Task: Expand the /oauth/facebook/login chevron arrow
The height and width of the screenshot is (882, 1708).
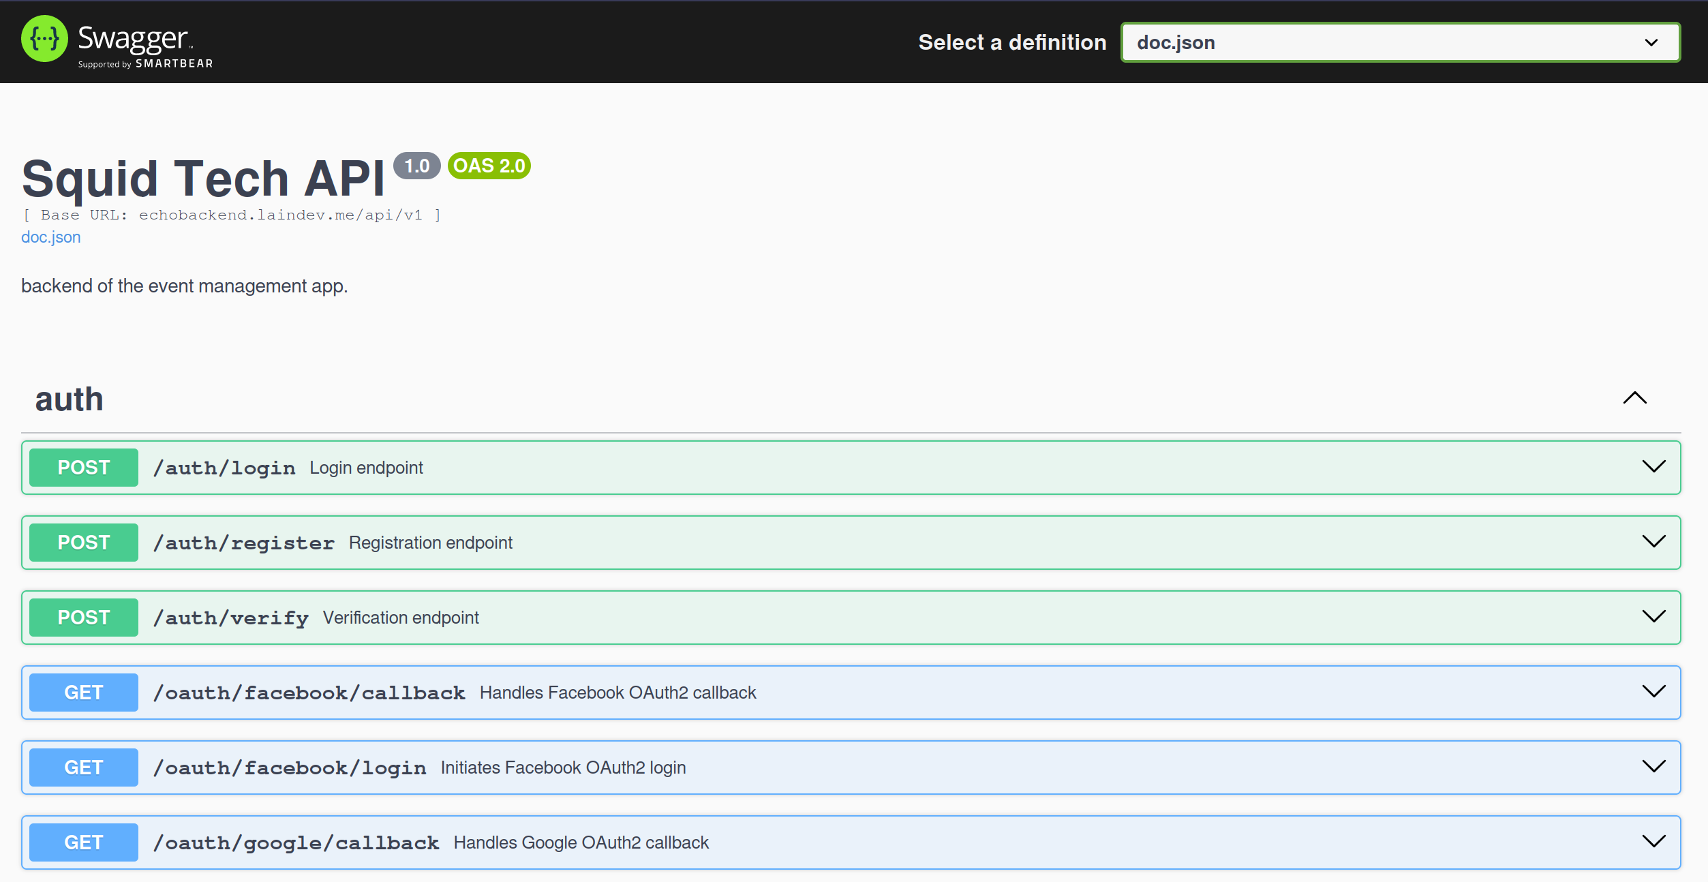Action: pyautogui.click(x=1653, y=767)
